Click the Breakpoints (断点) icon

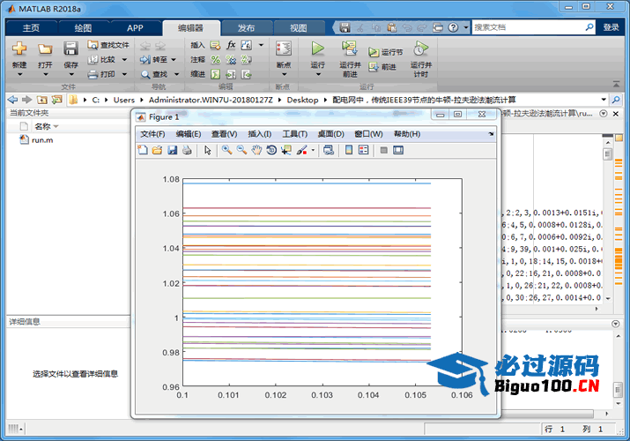283,49
